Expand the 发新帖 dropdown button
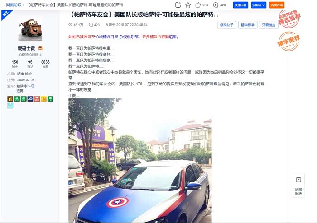 tap(259, 5)
